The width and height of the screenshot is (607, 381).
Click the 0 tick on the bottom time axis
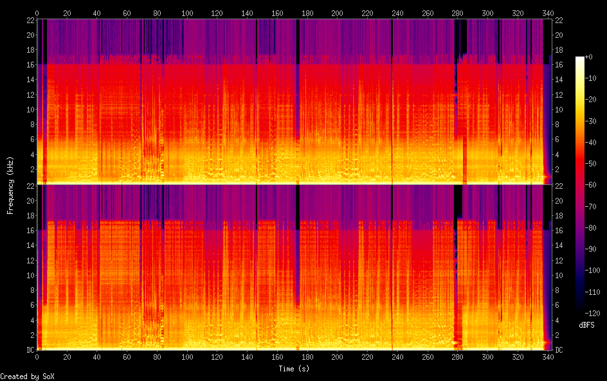(x=37, y=358)
